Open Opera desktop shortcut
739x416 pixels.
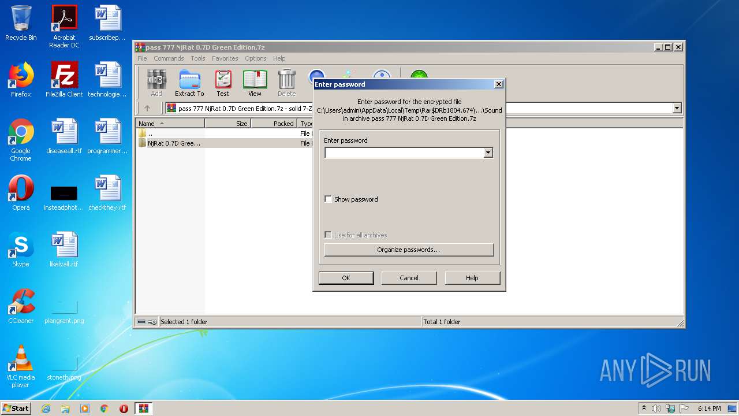point(21,193)
